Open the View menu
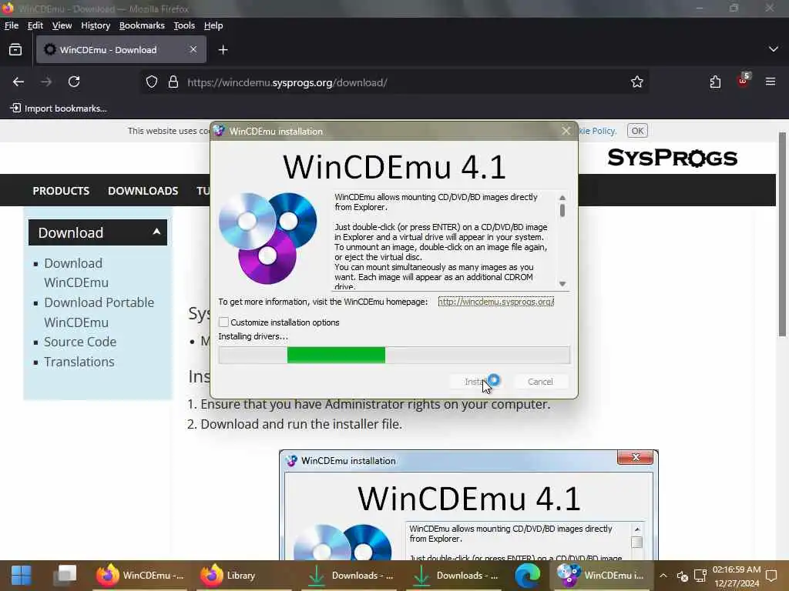789x591 pixels. (x=62, y=25)
